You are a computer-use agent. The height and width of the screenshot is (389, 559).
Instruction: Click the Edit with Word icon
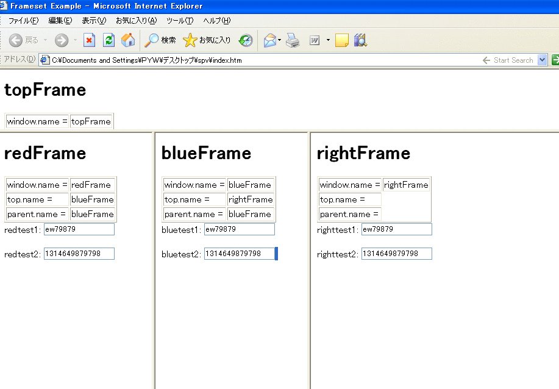click(314, 40)
